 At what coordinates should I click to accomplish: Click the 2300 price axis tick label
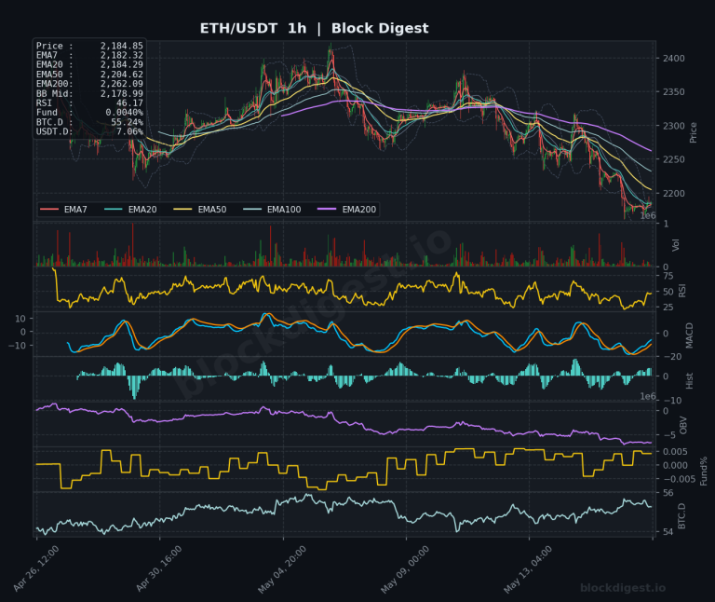[x=673, y=126]
